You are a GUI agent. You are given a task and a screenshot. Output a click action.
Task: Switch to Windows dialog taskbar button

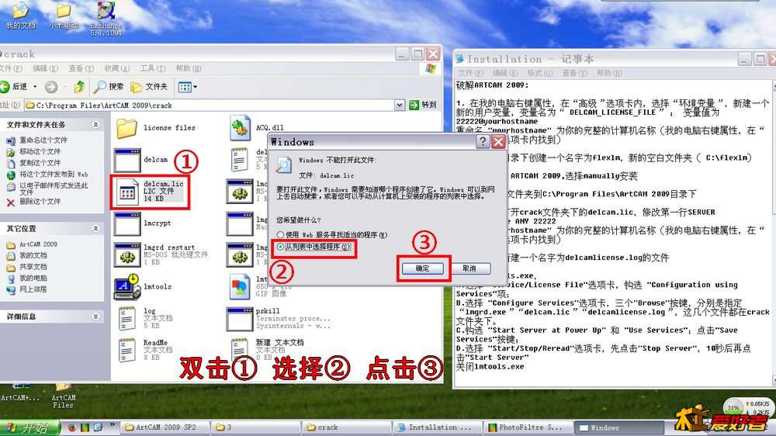618,427
